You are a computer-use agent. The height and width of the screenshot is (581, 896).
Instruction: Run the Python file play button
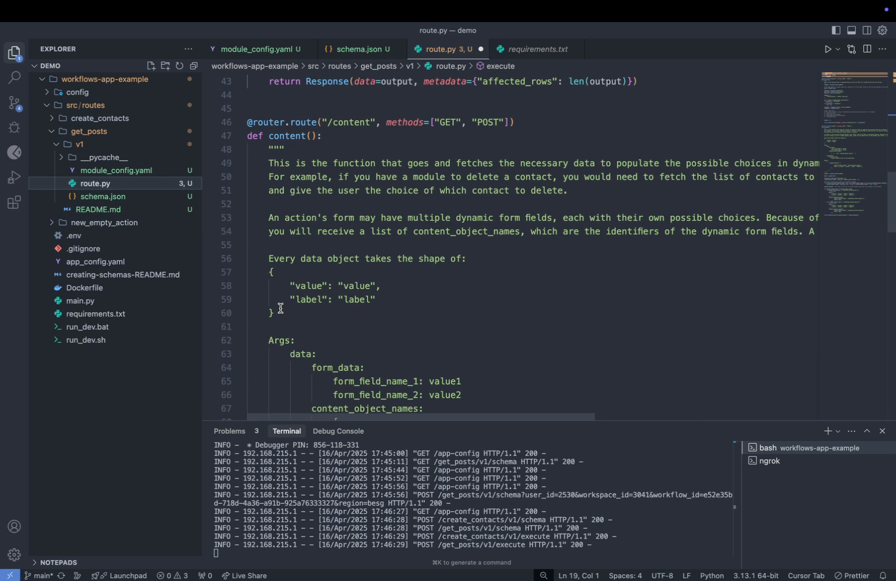pos(828,50)
